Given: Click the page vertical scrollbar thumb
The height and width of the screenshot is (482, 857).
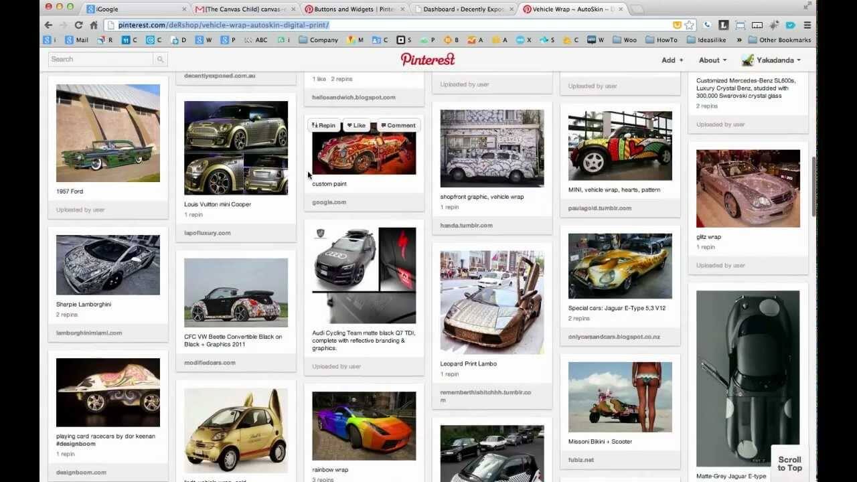Looking at the screenshot, I should [814, 185].
